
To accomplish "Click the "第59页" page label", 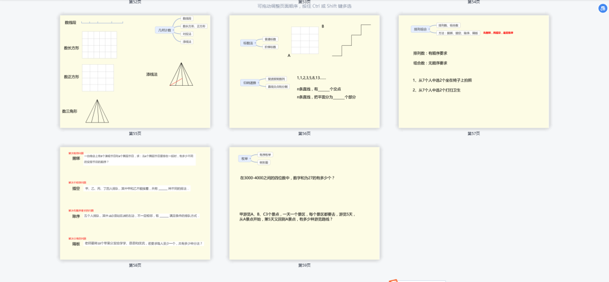I will (x=304, y=265).
